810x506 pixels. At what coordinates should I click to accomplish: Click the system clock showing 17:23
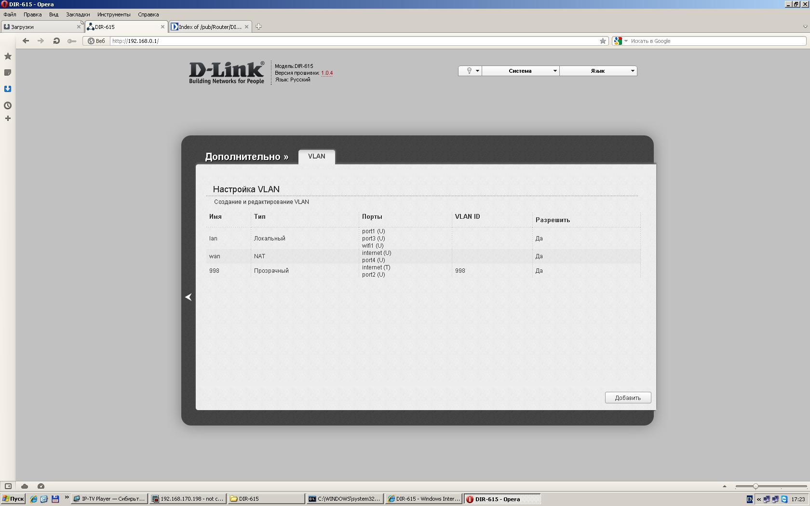coord(798,499)
